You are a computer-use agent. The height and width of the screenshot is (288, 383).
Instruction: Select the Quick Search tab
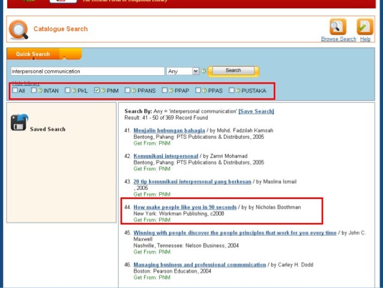point(33,54)
